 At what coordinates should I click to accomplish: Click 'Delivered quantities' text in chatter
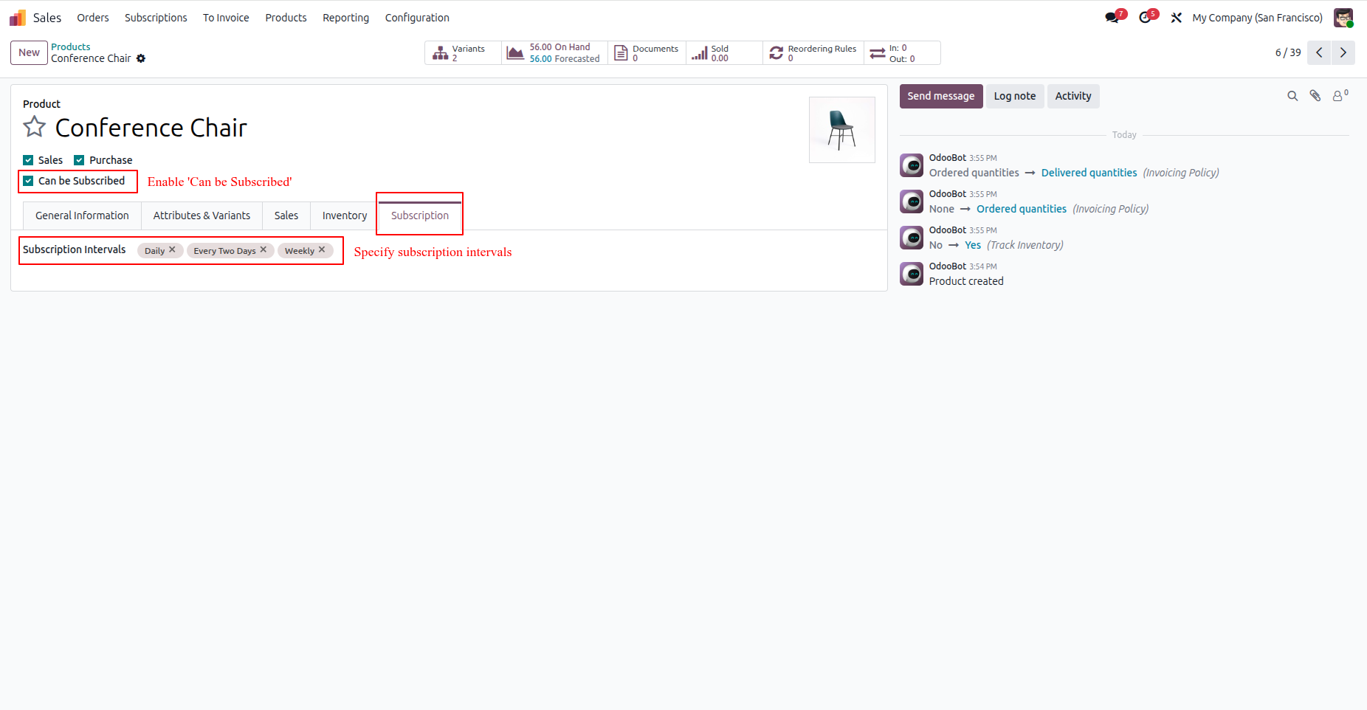1089,173
